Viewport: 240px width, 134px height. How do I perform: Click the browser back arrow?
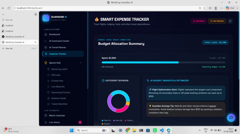point(3,8)
